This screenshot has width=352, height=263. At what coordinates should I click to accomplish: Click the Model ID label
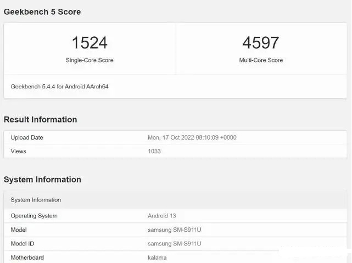(x=22, y=244)
